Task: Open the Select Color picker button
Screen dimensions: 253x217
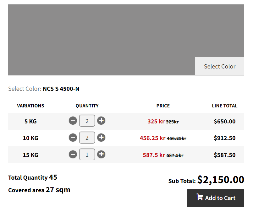Action: pyautogui.click(x=219, y=66)
